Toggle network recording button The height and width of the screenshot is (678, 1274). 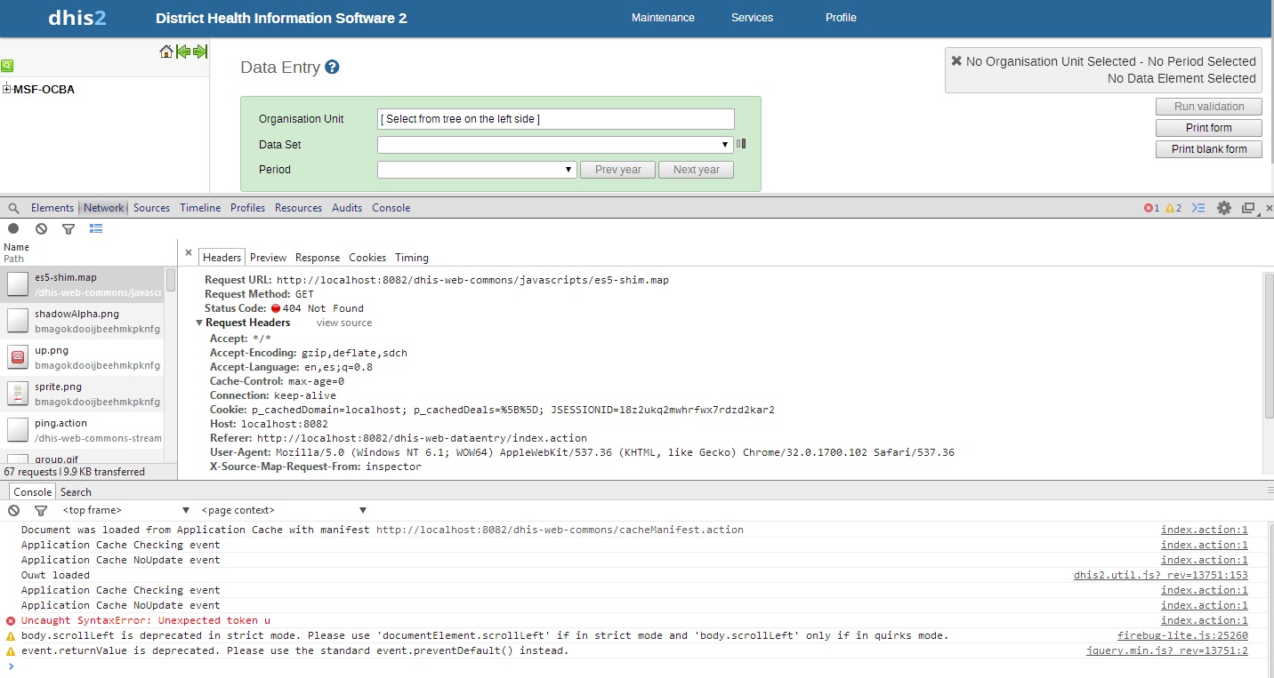13,228
